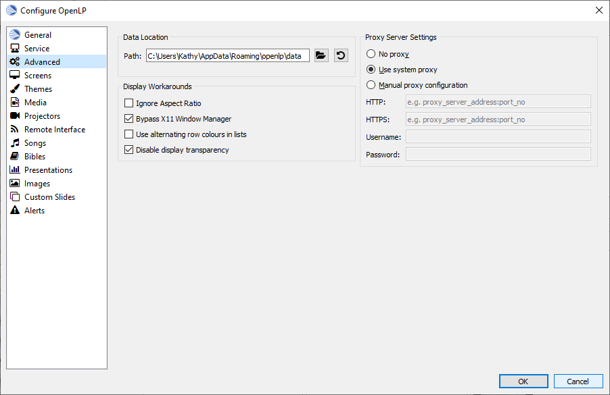
Task: Enable Ignore Aspect Ratio checkbox
Action: pyautogui.click(x=128, y=103)
